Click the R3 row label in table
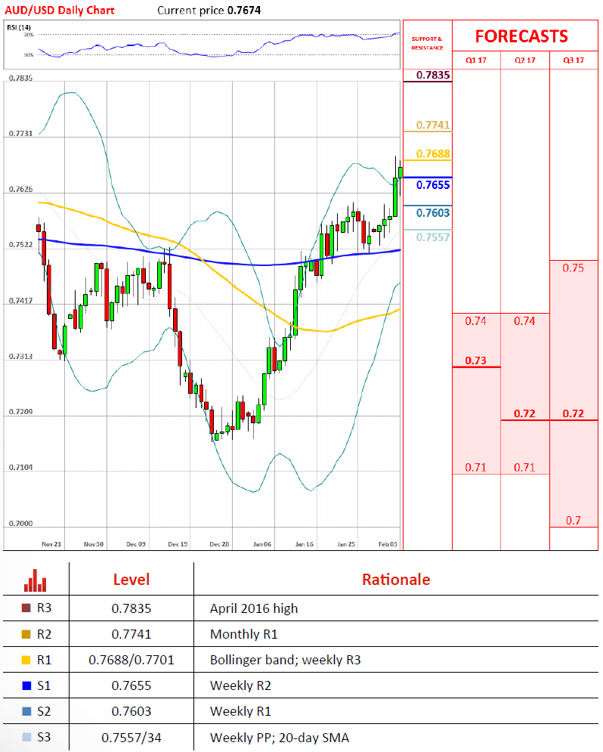Screen dimensions: 603x752 pyautogui.click(x=44, y=608)
